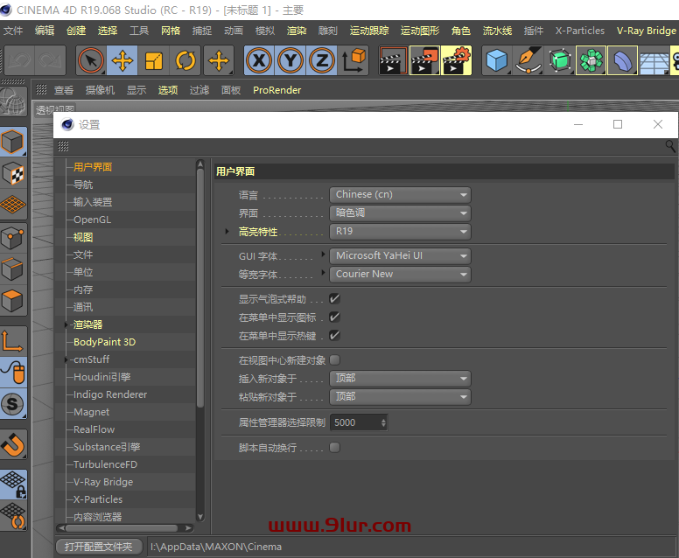Toggle Tweak mode mouse icon
This screenshot has width=679, height=558.
pos(13,373)
